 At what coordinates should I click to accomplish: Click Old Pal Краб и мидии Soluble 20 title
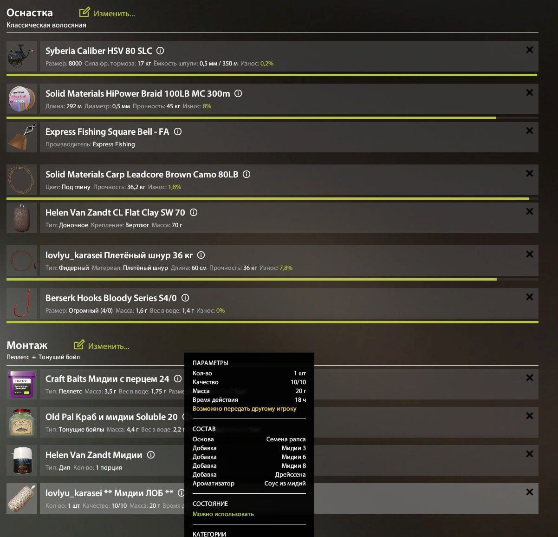[111, 417]
